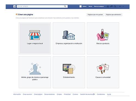The width and height of the screenshot is (136, 101).
Task: Click the Crear una página heading
Action: [26, 15]
